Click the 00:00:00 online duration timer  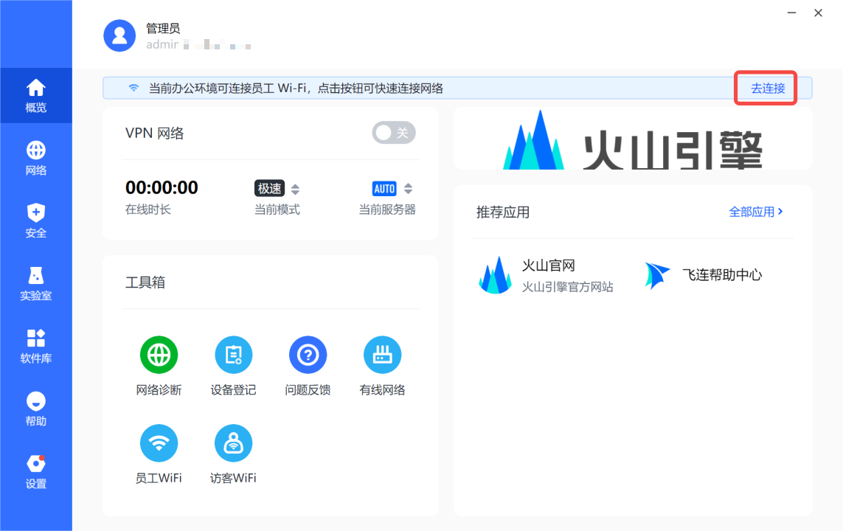tap(162, 187)
